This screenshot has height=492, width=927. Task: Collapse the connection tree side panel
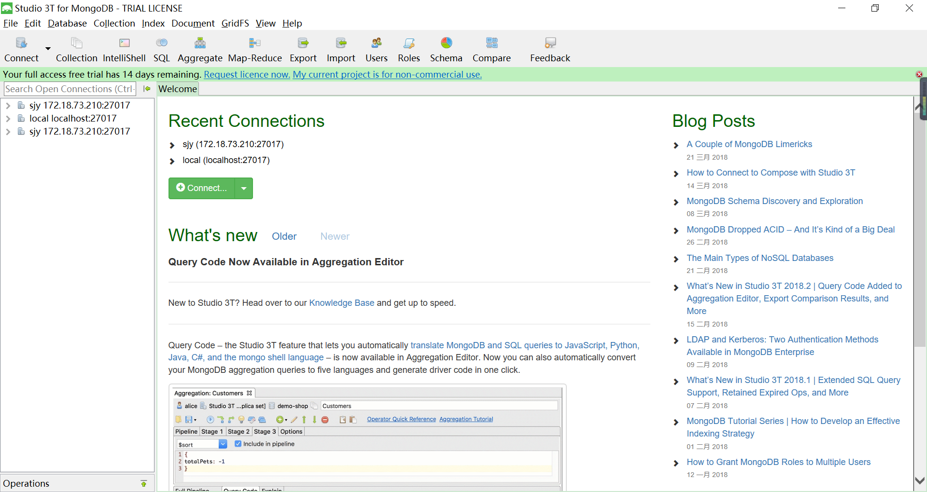click(x=147, y=89)
